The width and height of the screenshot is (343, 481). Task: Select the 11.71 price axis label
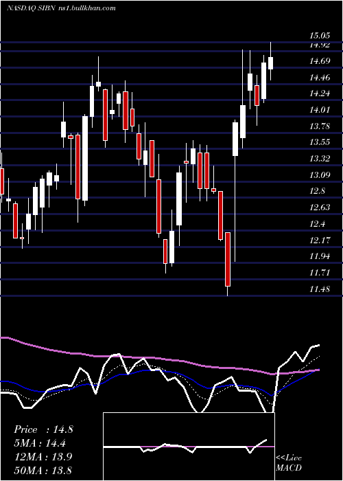320,273
